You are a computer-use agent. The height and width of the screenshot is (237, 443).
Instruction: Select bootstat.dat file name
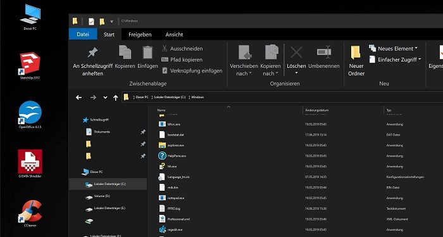pos(176,135)
